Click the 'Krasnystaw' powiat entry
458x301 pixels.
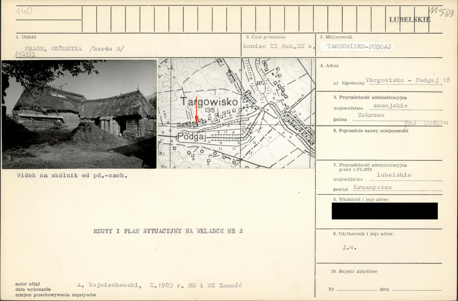tap(372, 187)
